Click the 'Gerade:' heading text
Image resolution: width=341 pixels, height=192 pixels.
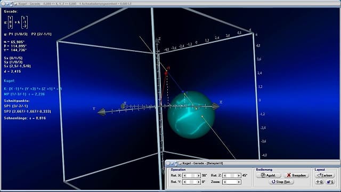pyautogui.click(x=11, y=12)
